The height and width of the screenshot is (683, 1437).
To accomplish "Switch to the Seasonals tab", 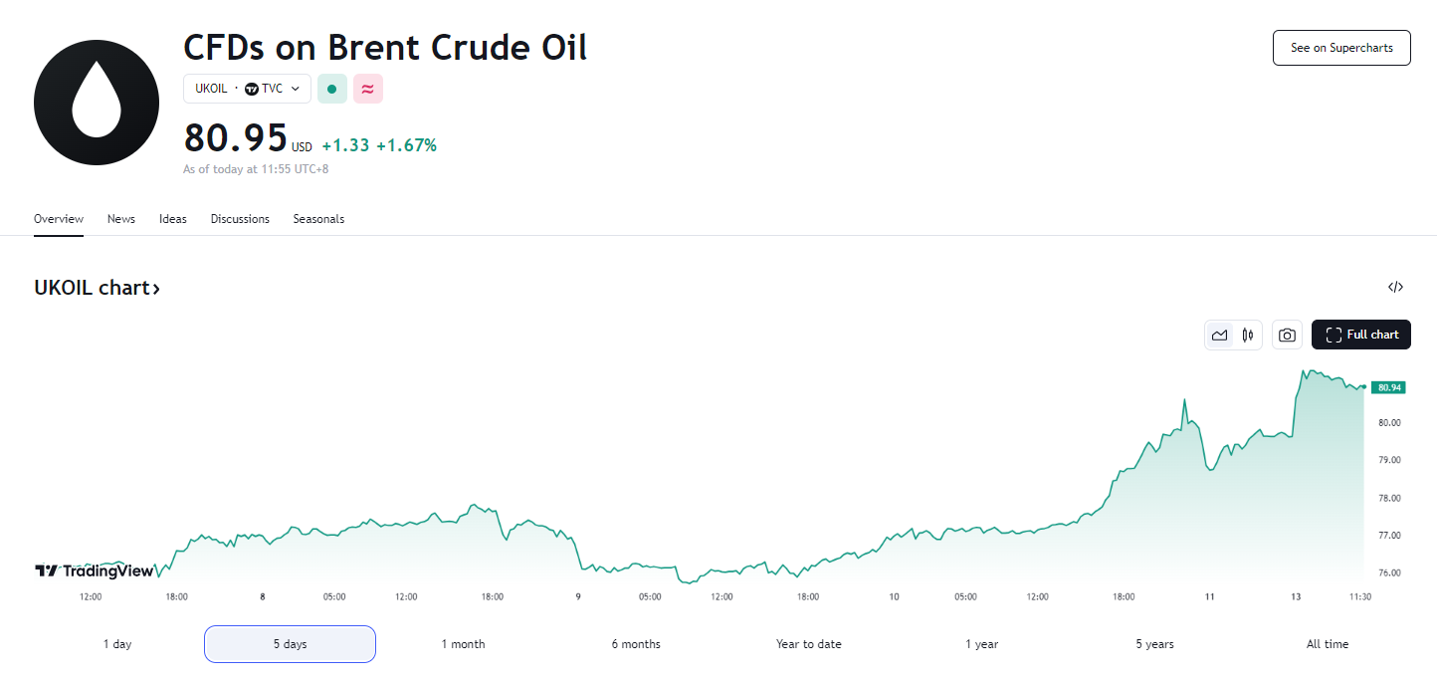I will click(318, 219).
